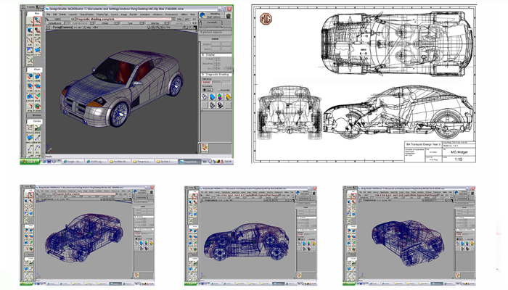Click the MG Midget title block text on the drawing
The image size is (508, 290).
(459, 152)
